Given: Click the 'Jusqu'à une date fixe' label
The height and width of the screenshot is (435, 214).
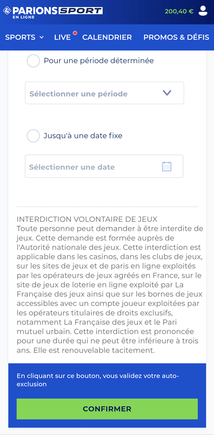Looking at the screenshot, I should click(83, 136).
